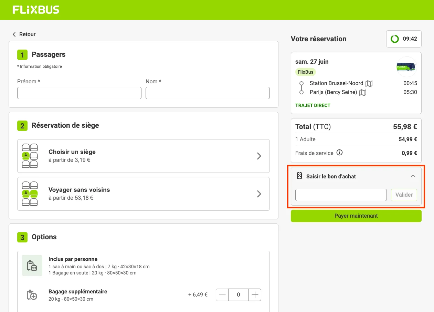The height and width of the screenshot is (312, 434).
Task: Click the Voyager sans voisins chevron arrow
Action: 259,194
